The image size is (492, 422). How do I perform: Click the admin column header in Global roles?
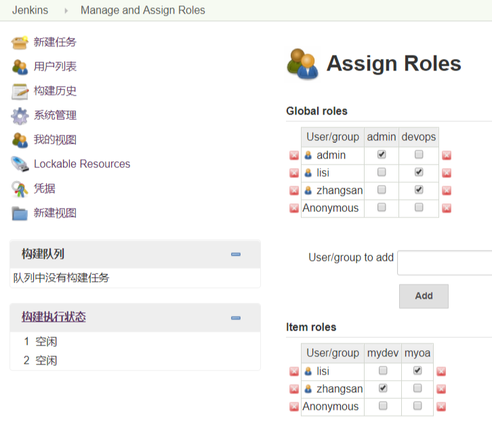382,137
